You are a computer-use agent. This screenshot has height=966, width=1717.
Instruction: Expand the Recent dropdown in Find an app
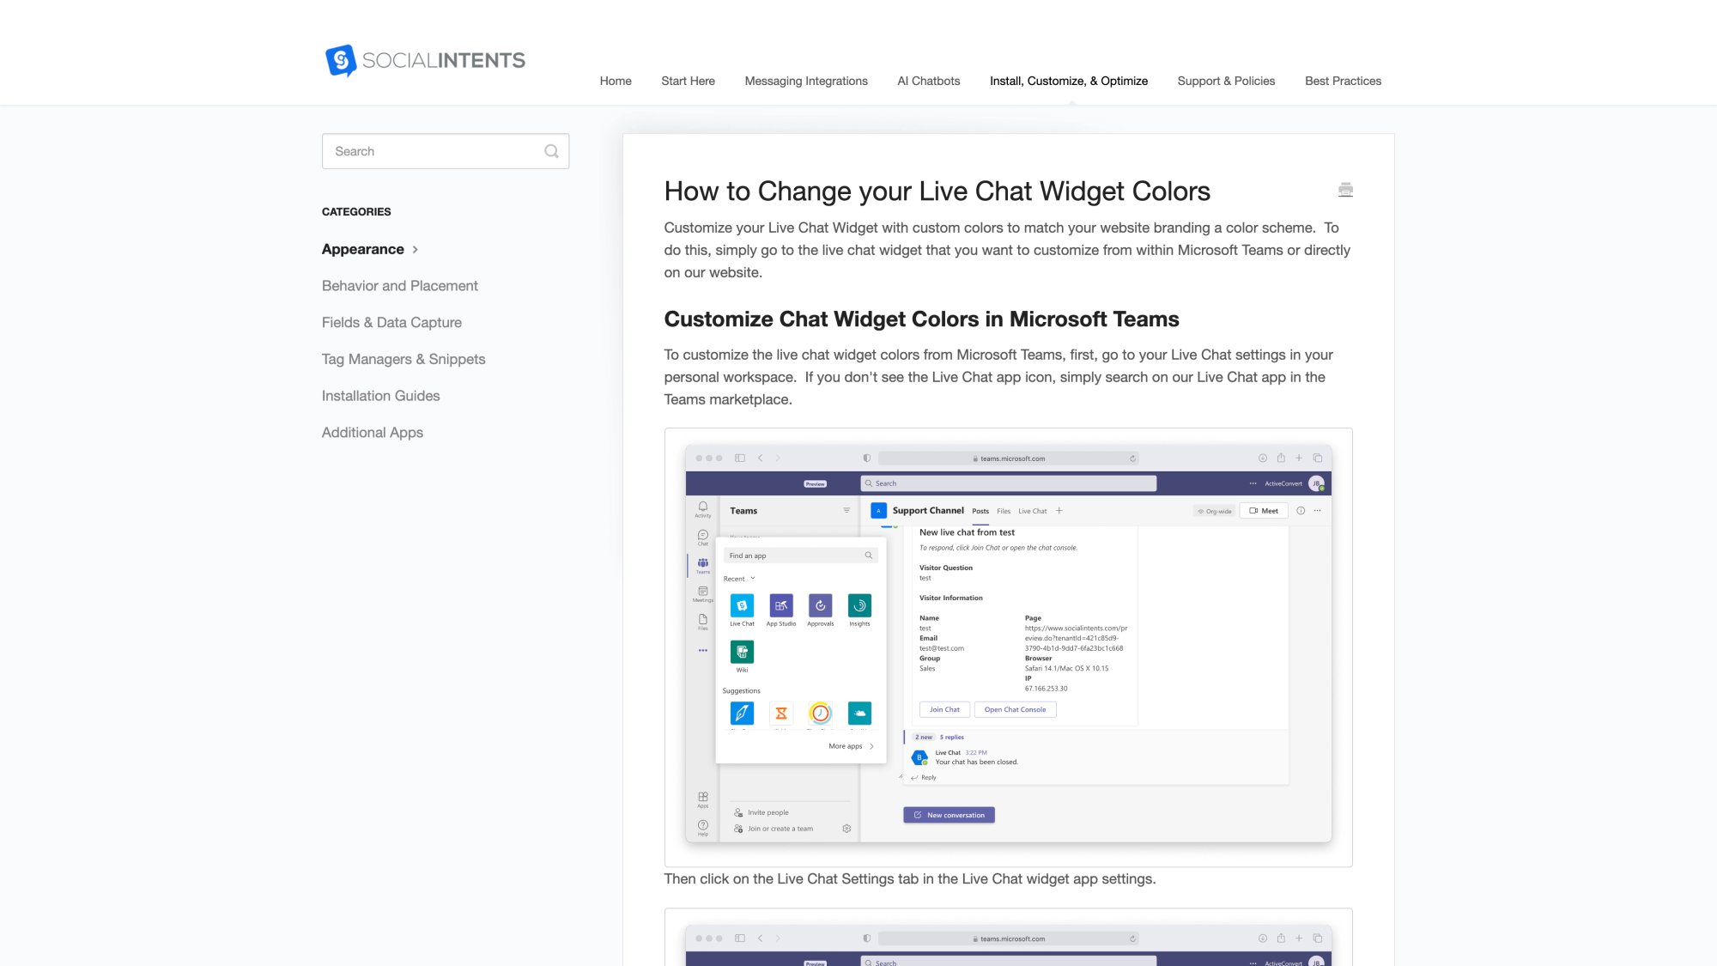[753, 578]
